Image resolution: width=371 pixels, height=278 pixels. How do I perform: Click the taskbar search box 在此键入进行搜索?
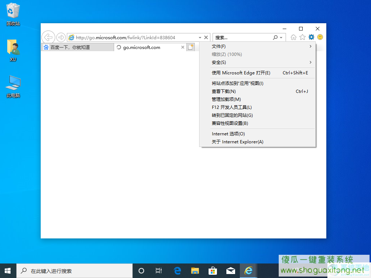[x=74, y=271]
